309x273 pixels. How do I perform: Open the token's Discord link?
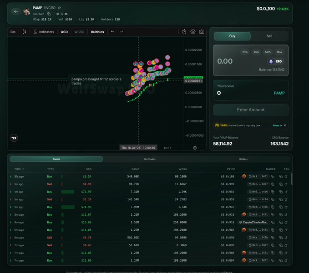pyautogui.click(x=66, y=14)
